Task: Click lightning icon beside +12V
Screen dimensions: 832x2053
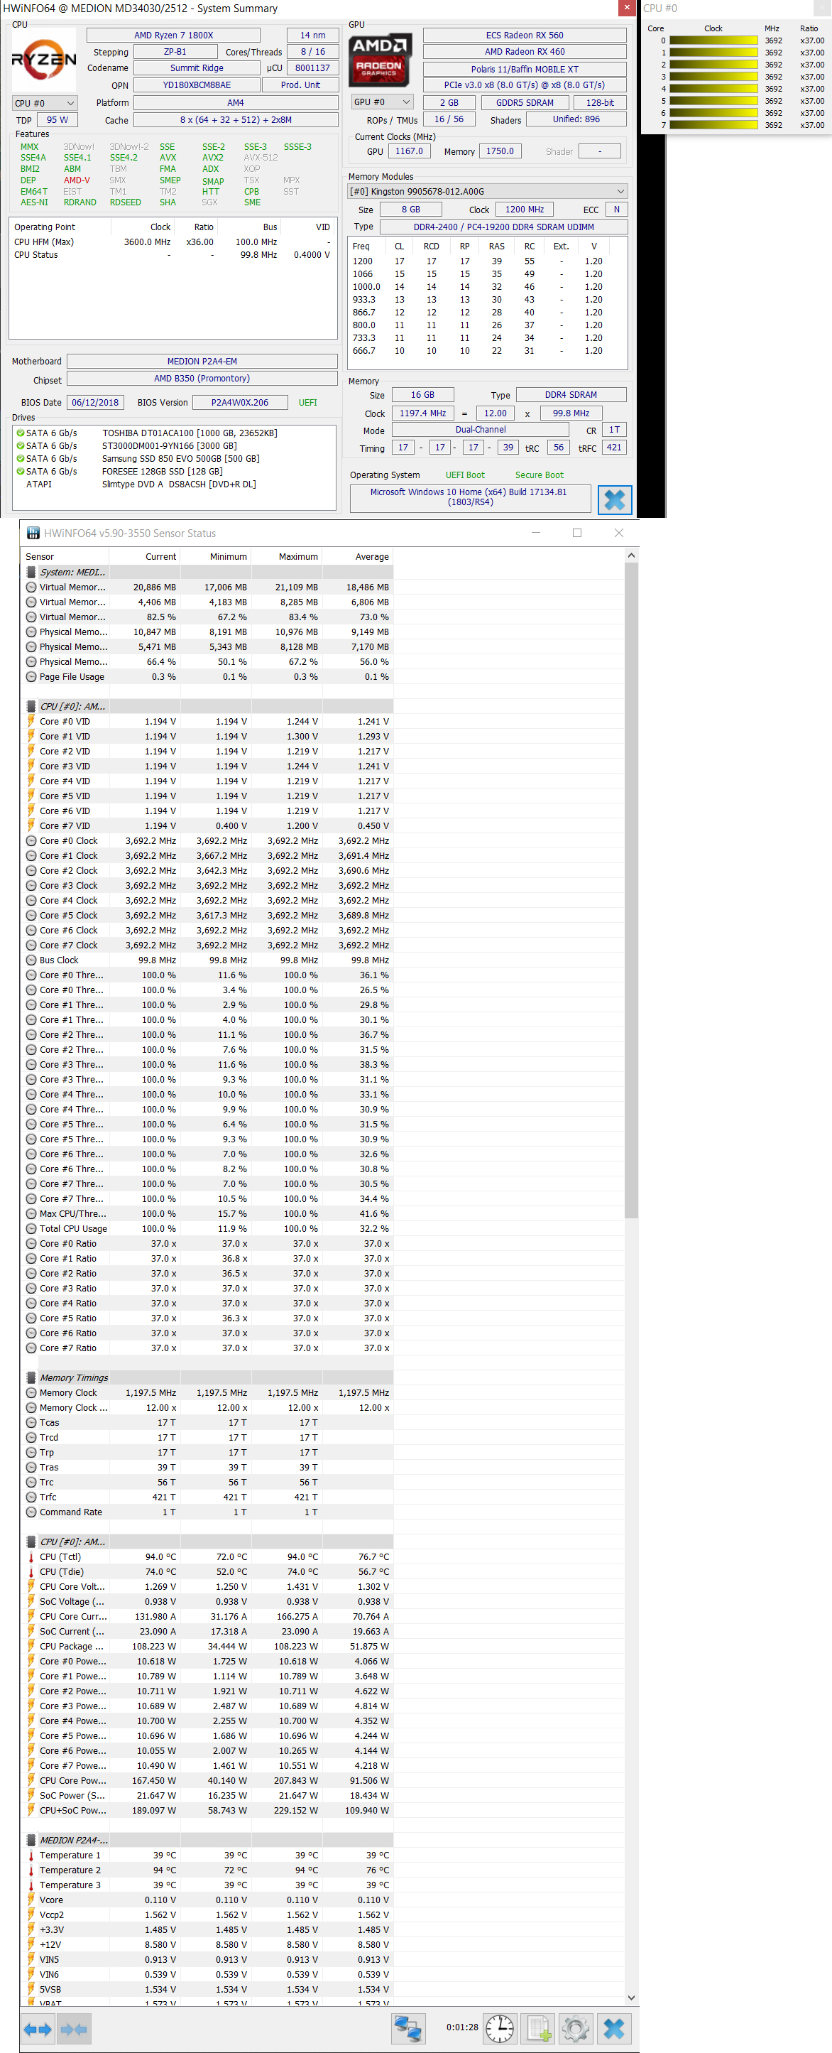Action: [31, 1944]
